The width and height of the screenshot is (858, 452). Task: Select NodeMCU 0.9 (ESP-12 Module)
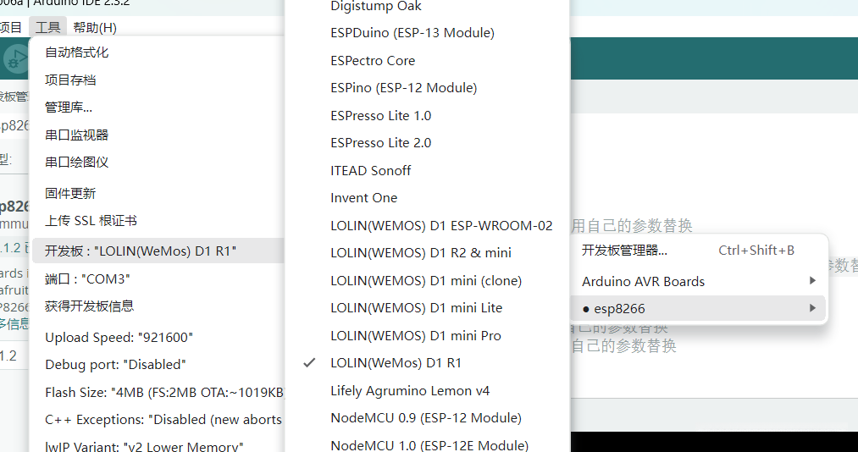point(428,418)
